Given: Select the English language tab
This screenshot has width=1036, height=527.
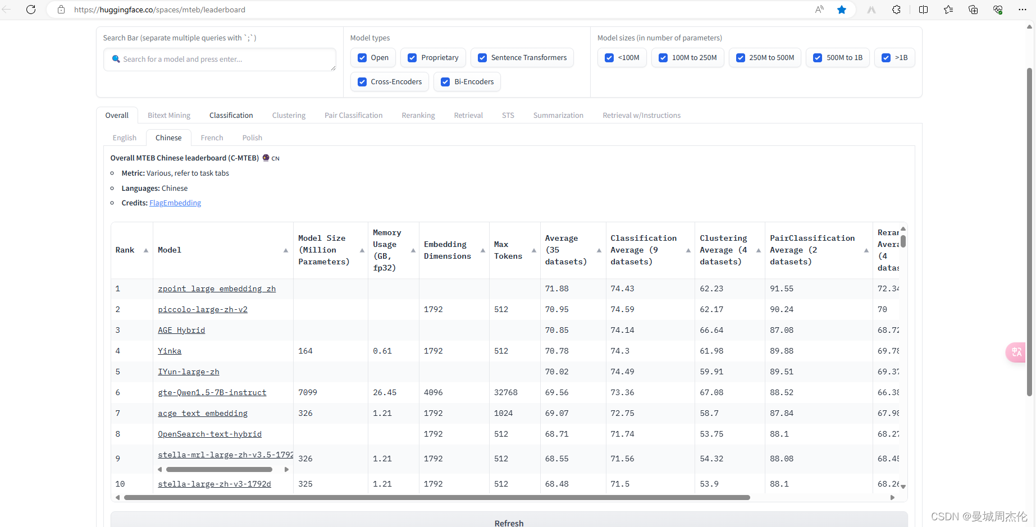Looking at the screenshot, I should click(x=125, y=138).
